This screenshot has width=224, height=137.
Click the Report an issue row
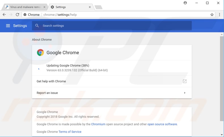click(x=112, y=93)
